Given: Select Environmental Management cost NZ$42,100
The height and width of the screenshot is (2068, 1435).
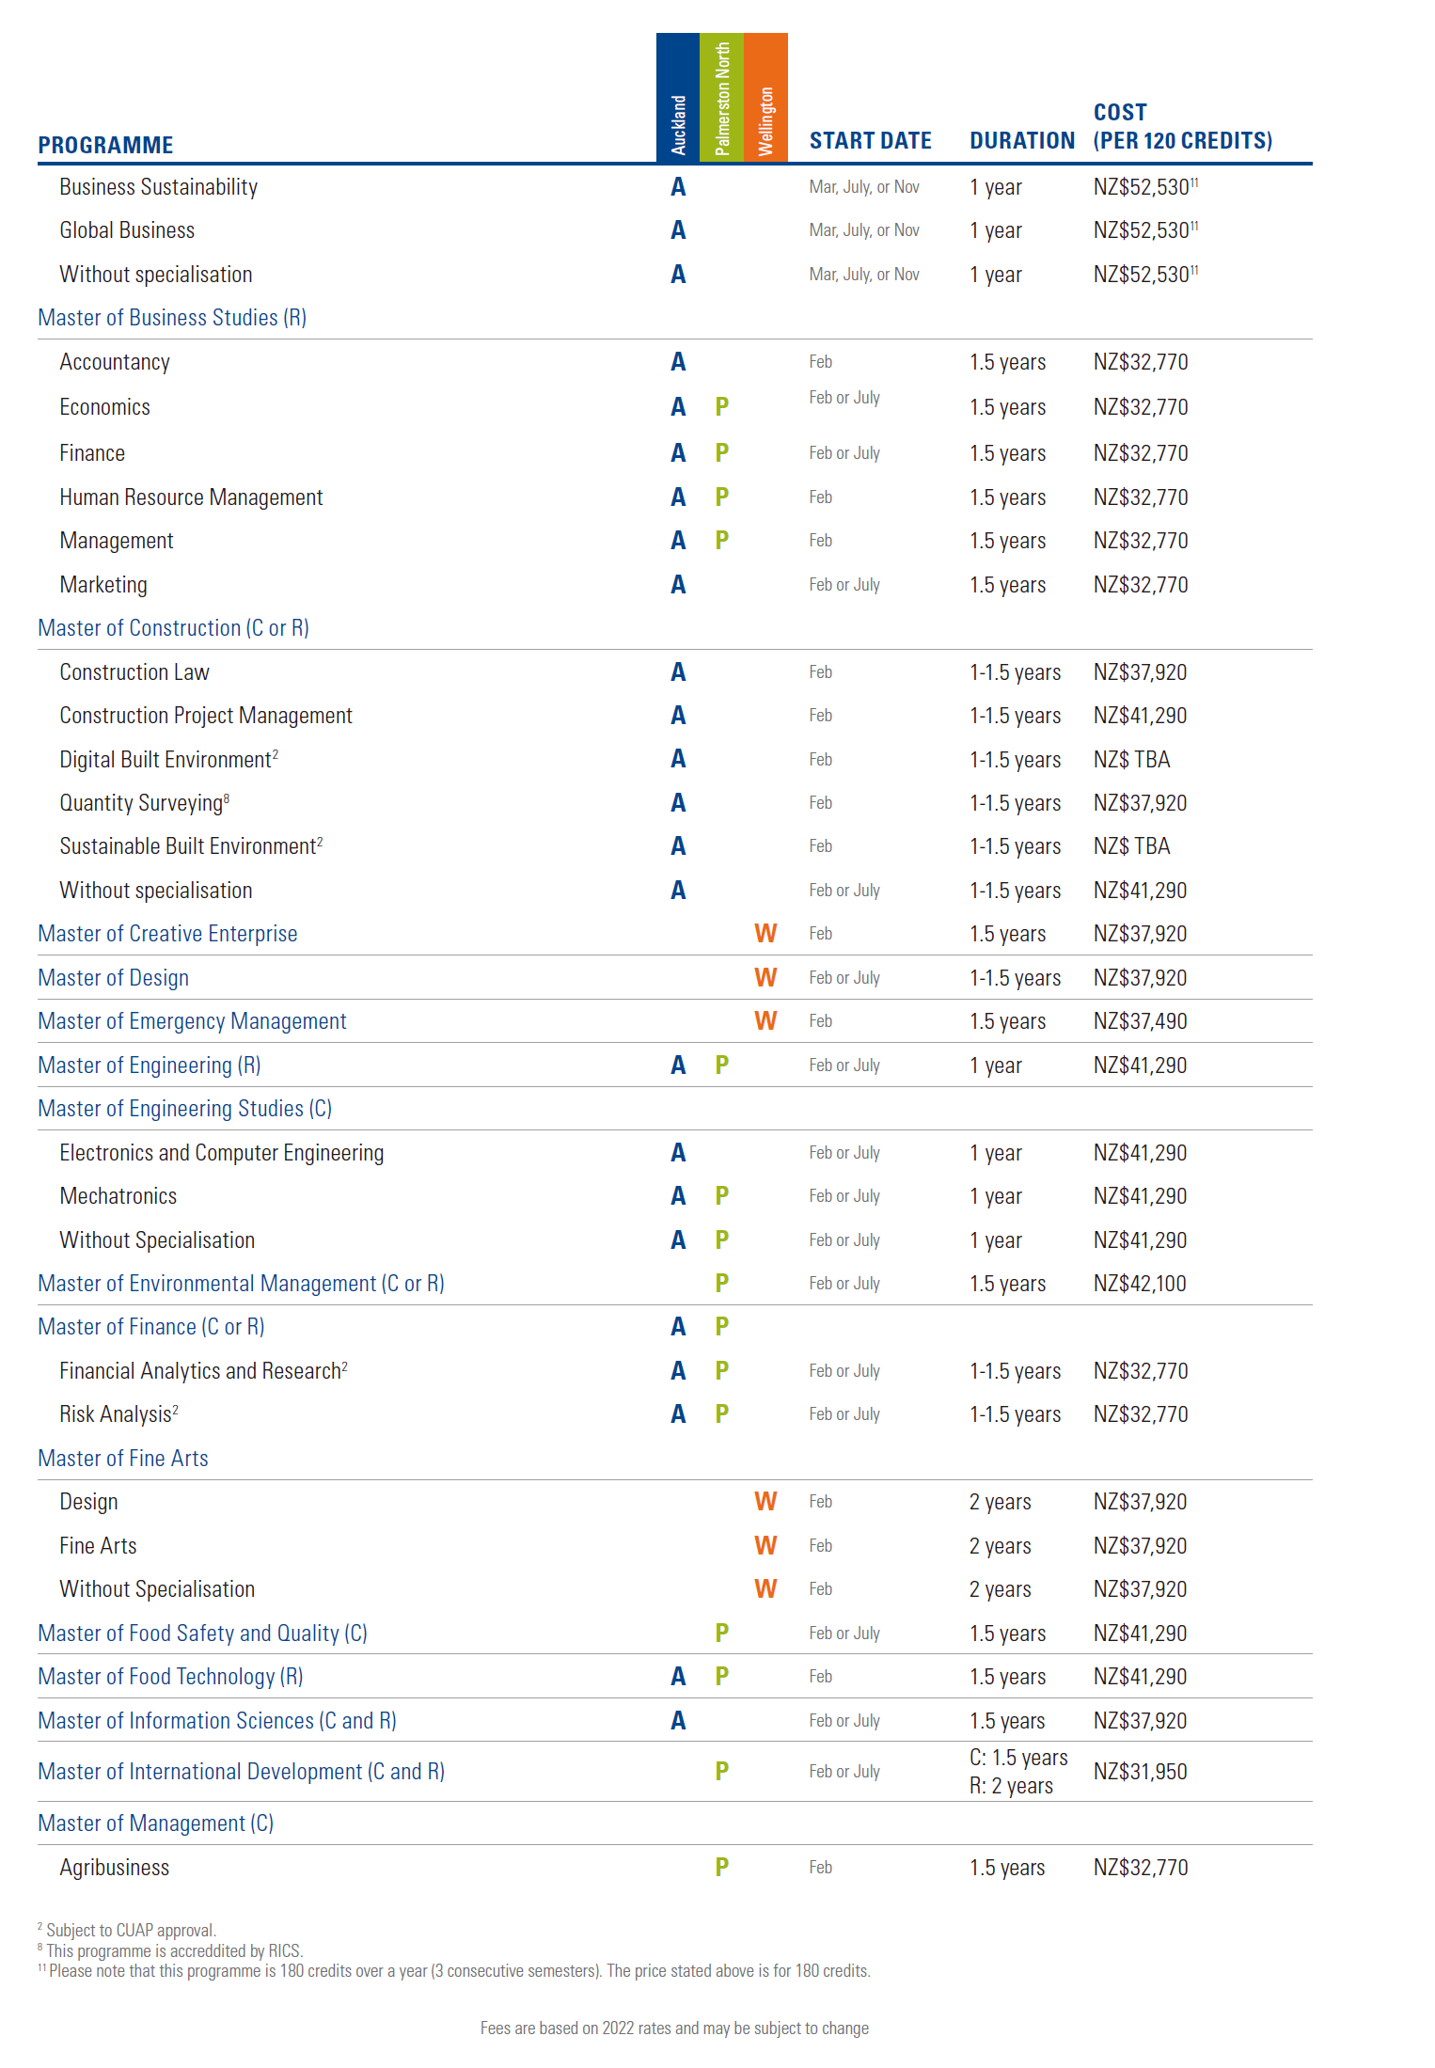Looking at the screenshot, I should coord(1140,1284).
